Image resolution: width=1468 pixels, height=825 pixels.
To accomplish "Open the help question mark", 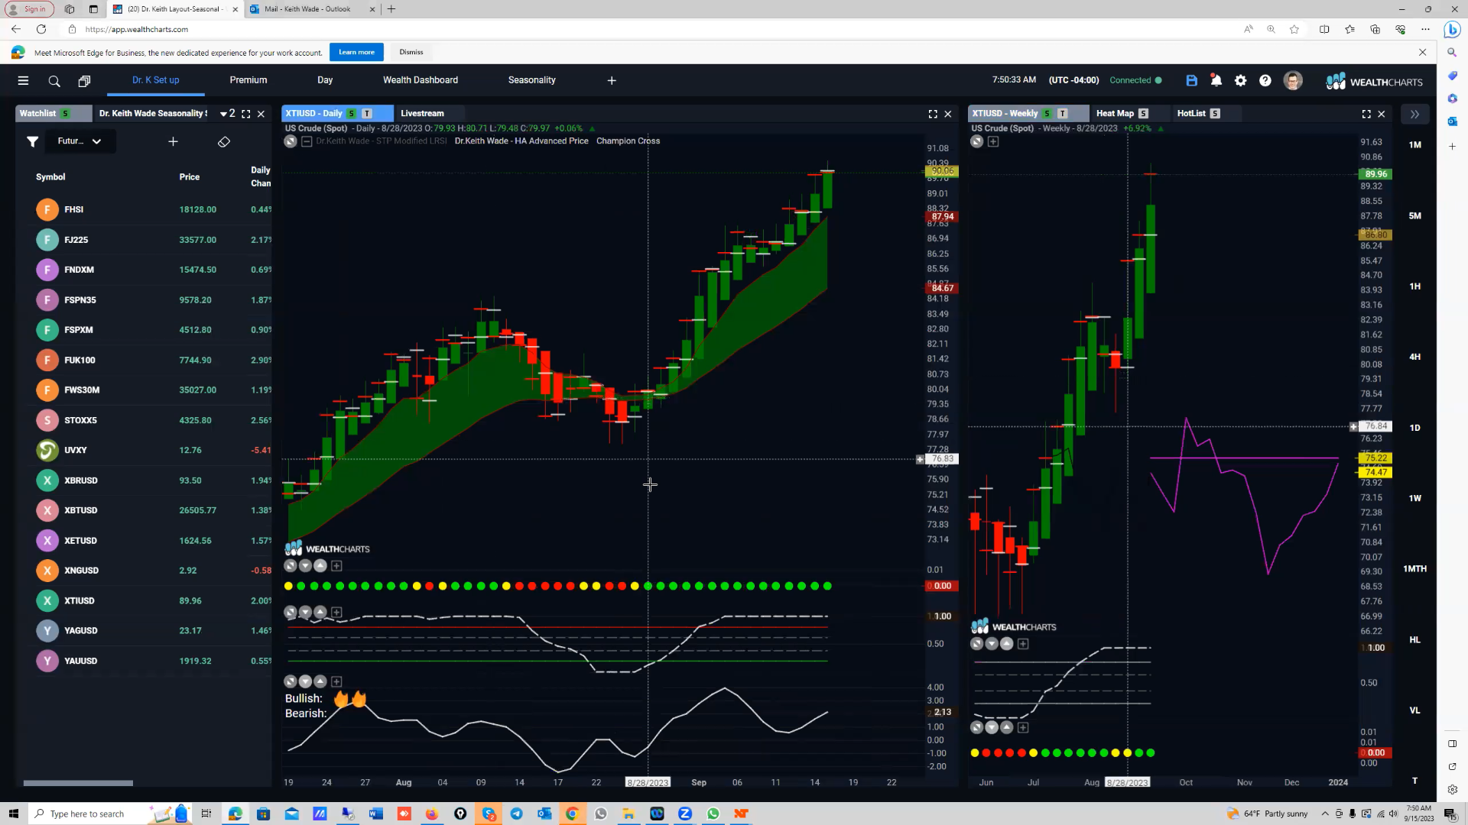I will (x=1265, y=80).
